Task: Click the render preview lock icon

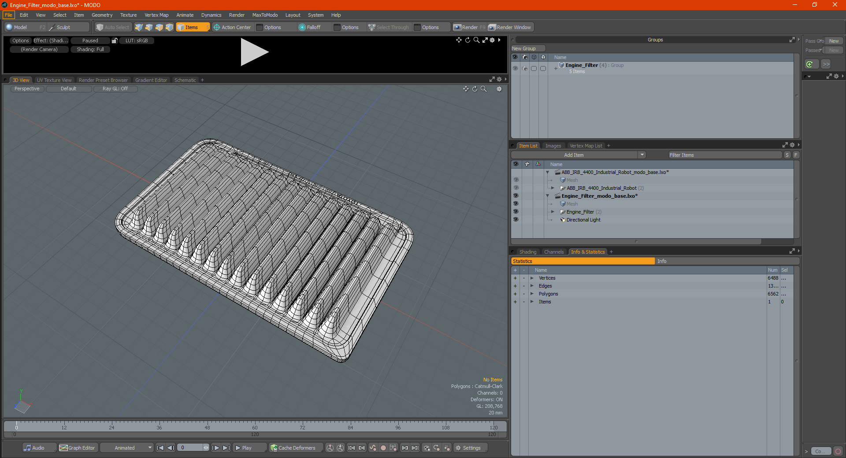Action: (115, 41)
